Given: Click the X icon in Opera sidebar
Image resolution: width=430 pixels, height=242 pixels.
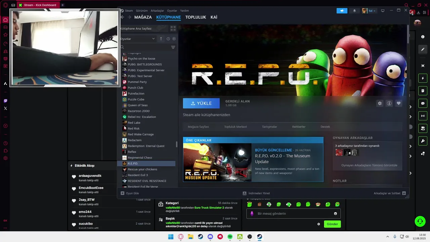Looking at the screenshot, I should (x=5, y=108).
